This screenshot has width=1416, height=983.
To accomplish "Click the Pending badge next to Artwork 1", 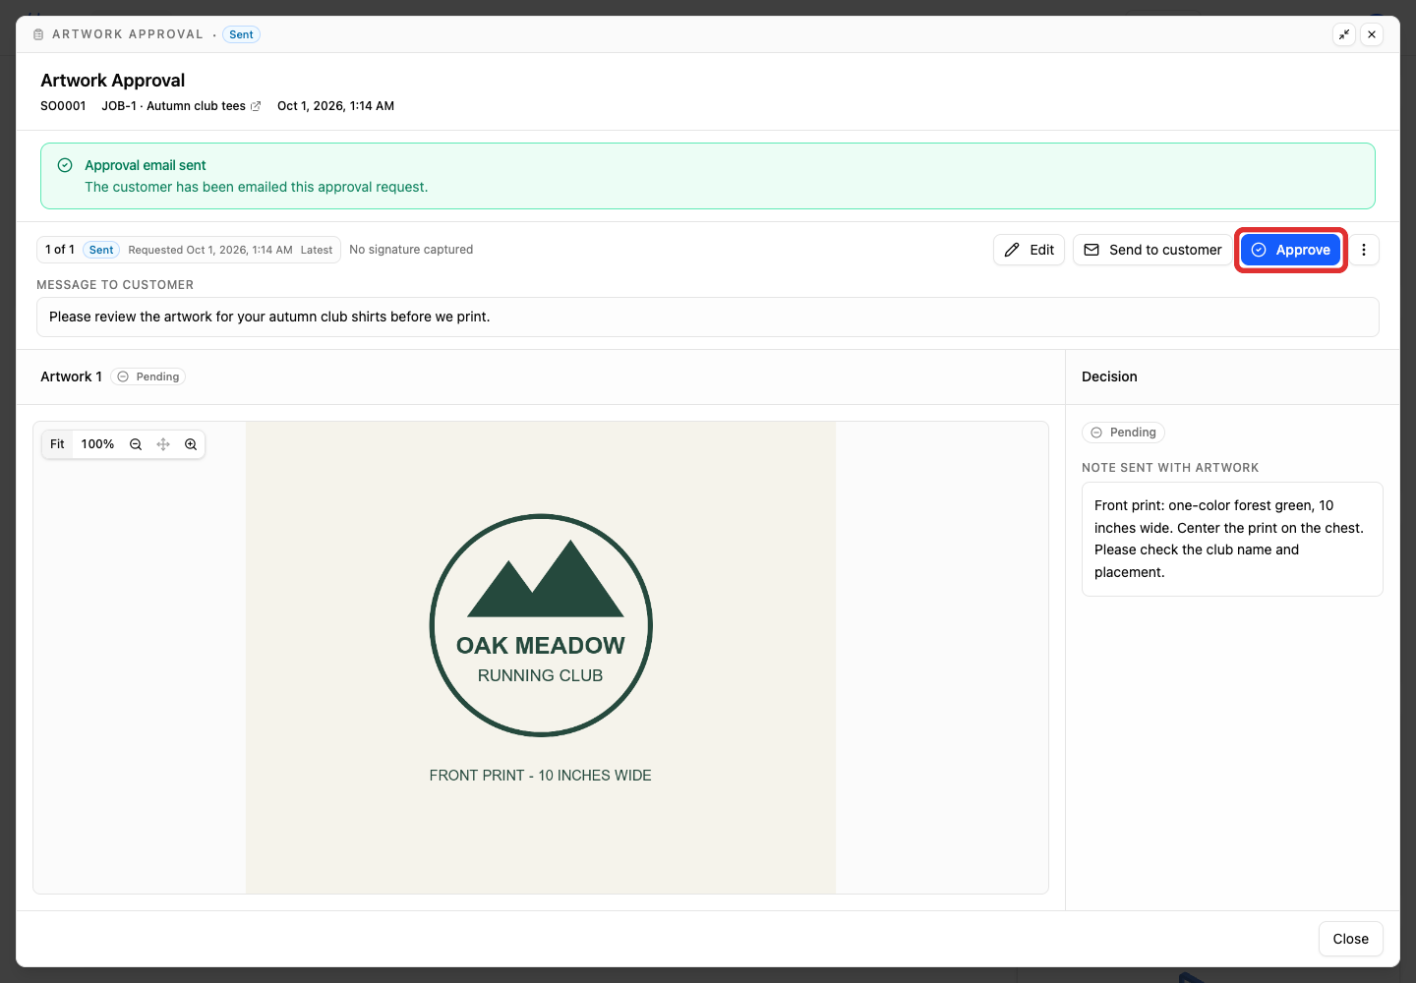I will 148,376.
